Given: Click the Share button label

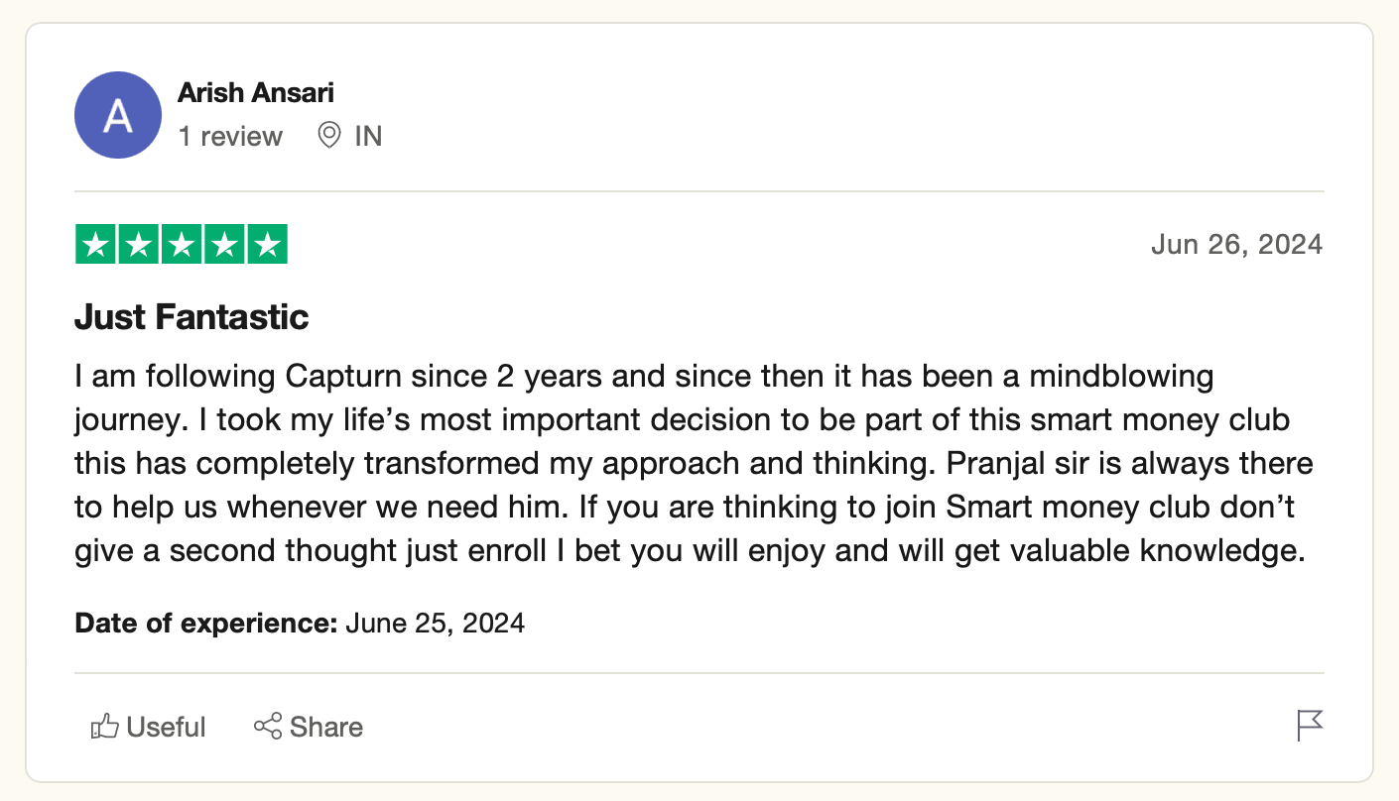Looking at the screenshot, I should point(326,727).
